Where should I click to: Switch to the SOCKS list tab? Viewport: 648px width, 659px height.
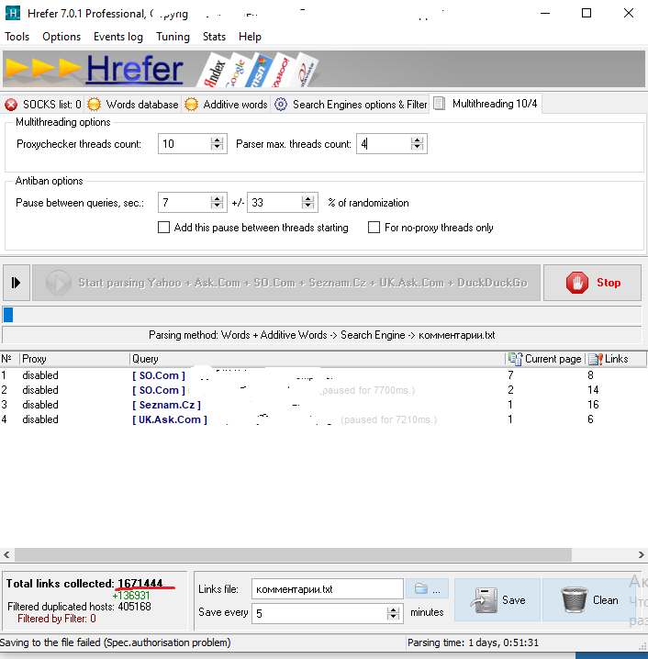pyautogui.click(x=43, y=105)
